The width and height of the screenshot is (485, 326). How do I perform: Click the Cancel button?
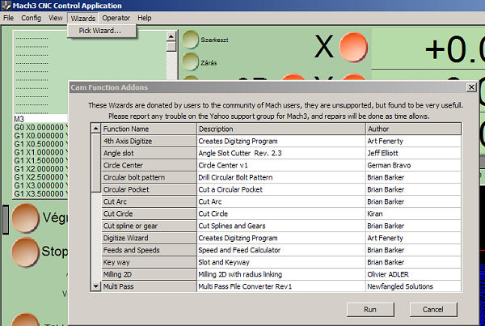(x=433, y=309)
